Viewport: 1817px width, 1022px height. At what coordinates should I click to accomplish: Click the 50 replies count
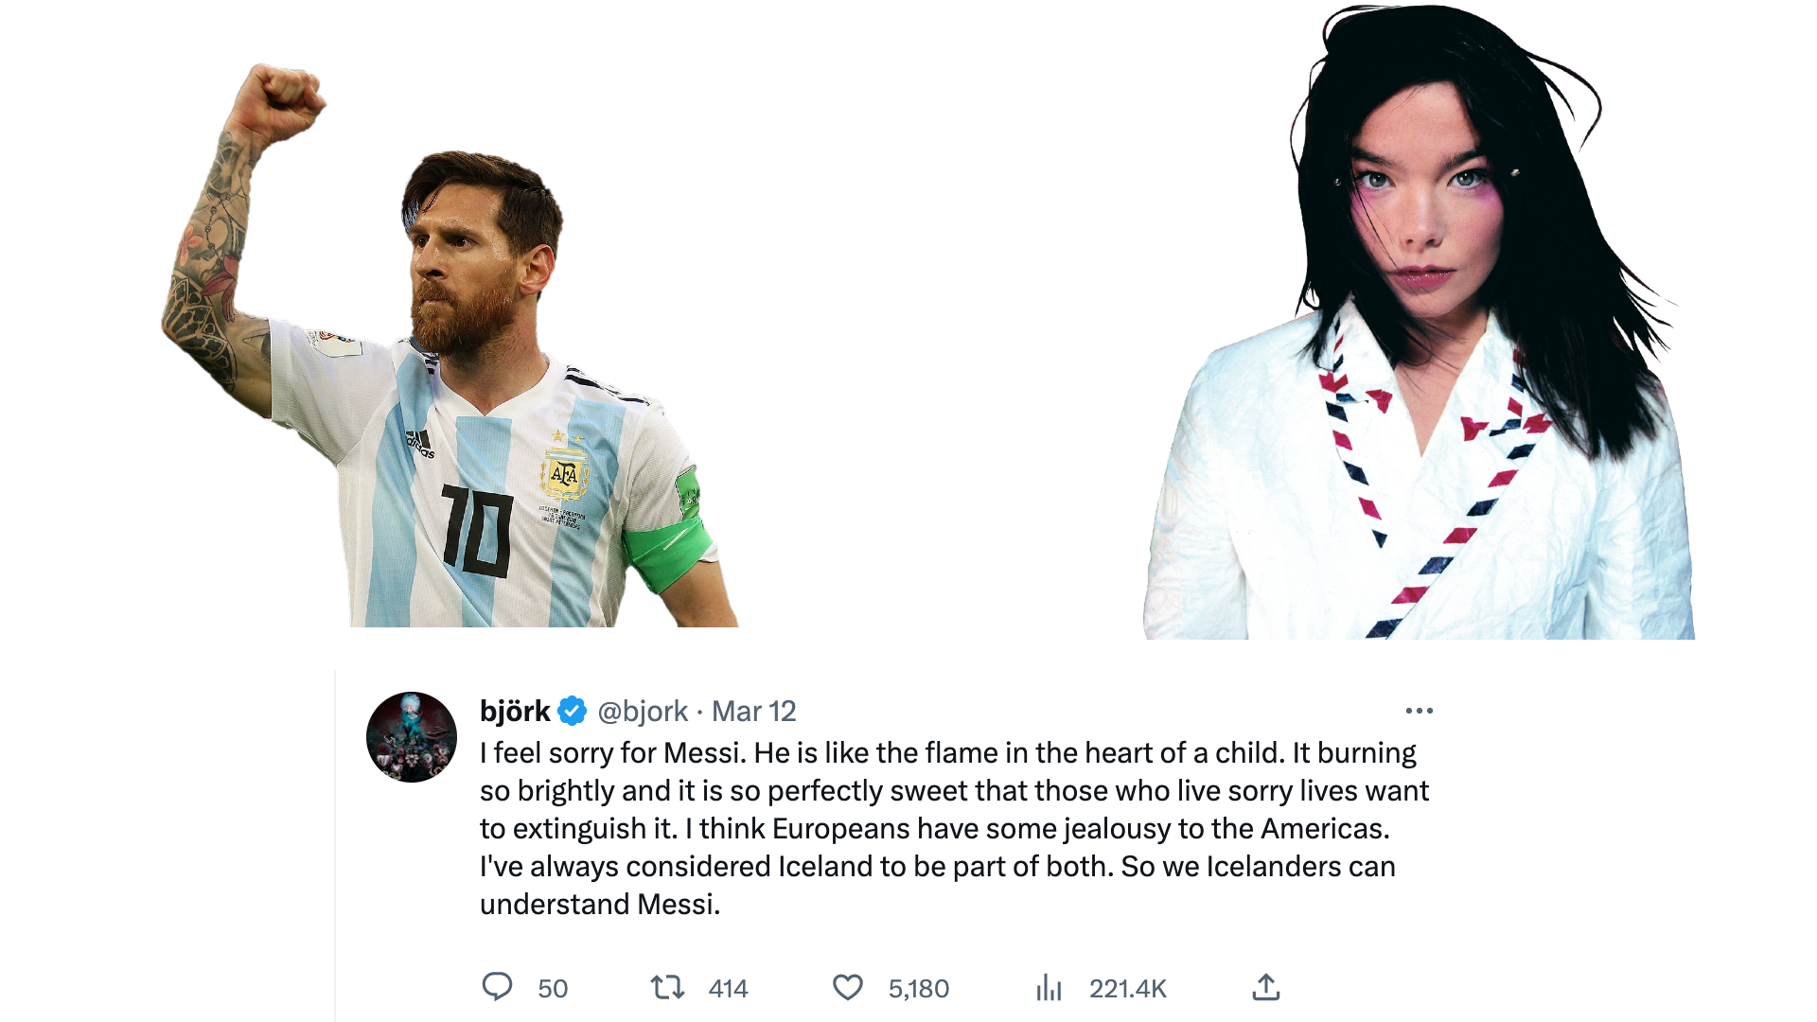coord(553,989)
